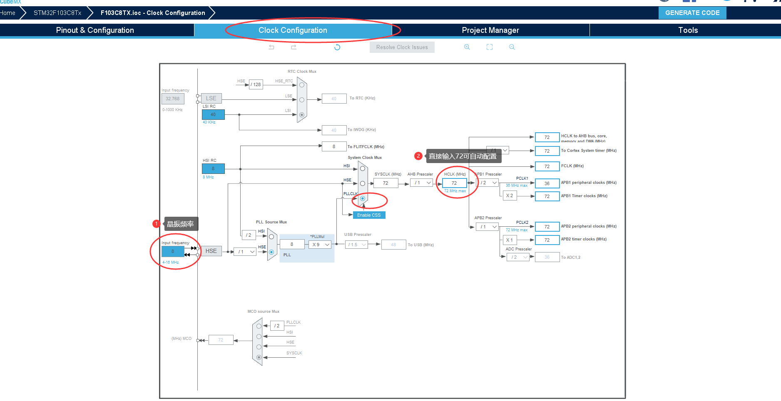This screenshot has height=401, width=781.
Task: Select HSE in the MCO source Mux
Action: click(x=259, y=347)
